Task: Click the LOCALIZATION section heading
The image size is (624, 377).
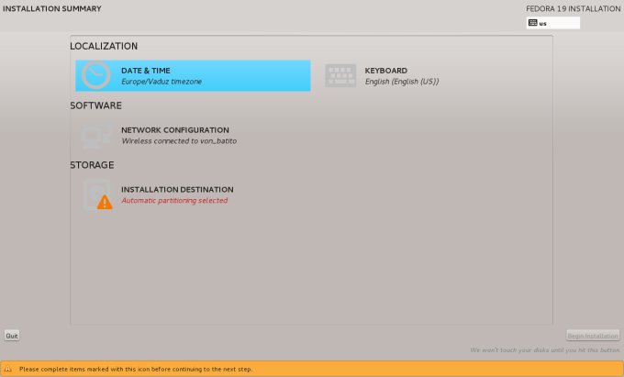Action: (104, 46)
